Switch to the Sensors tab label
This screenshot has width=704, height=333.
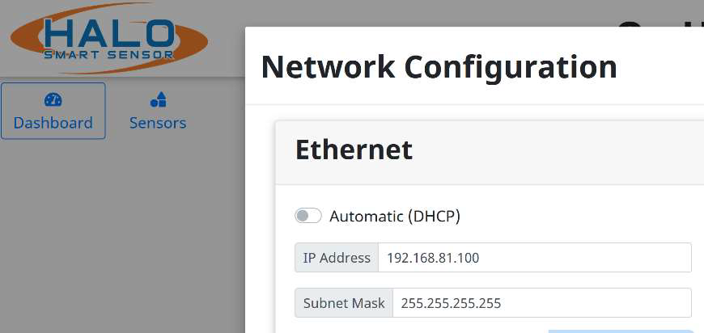click(x=158, y=124)
